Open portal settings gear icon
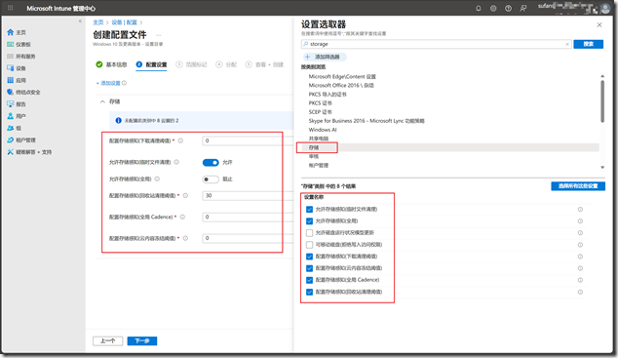This screenshot has height=358, width=618. click(x=493, y=8)
